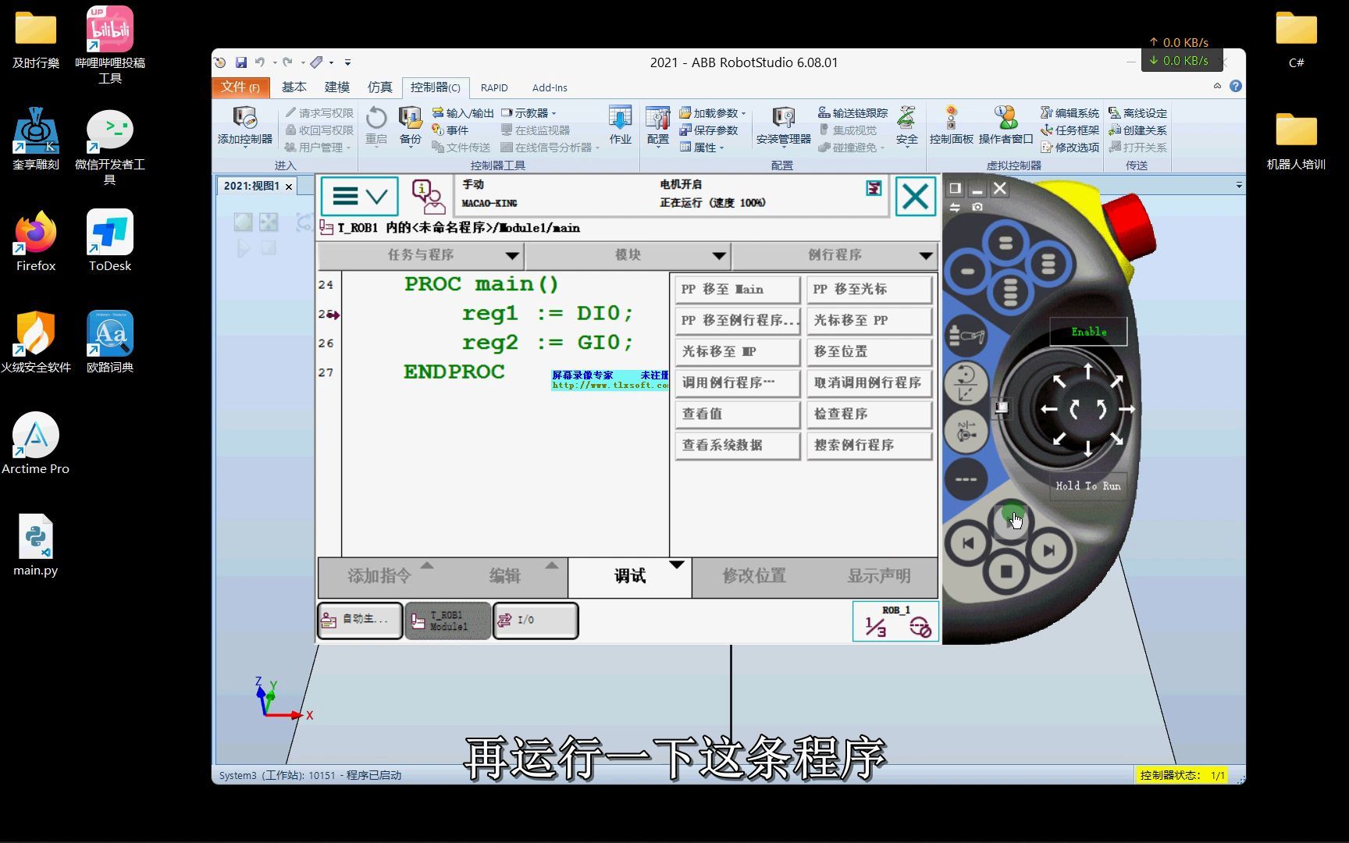Collapse the 调试 debug menu
Viewport: 1349px width, 843px height.
(x=630, y=576)
